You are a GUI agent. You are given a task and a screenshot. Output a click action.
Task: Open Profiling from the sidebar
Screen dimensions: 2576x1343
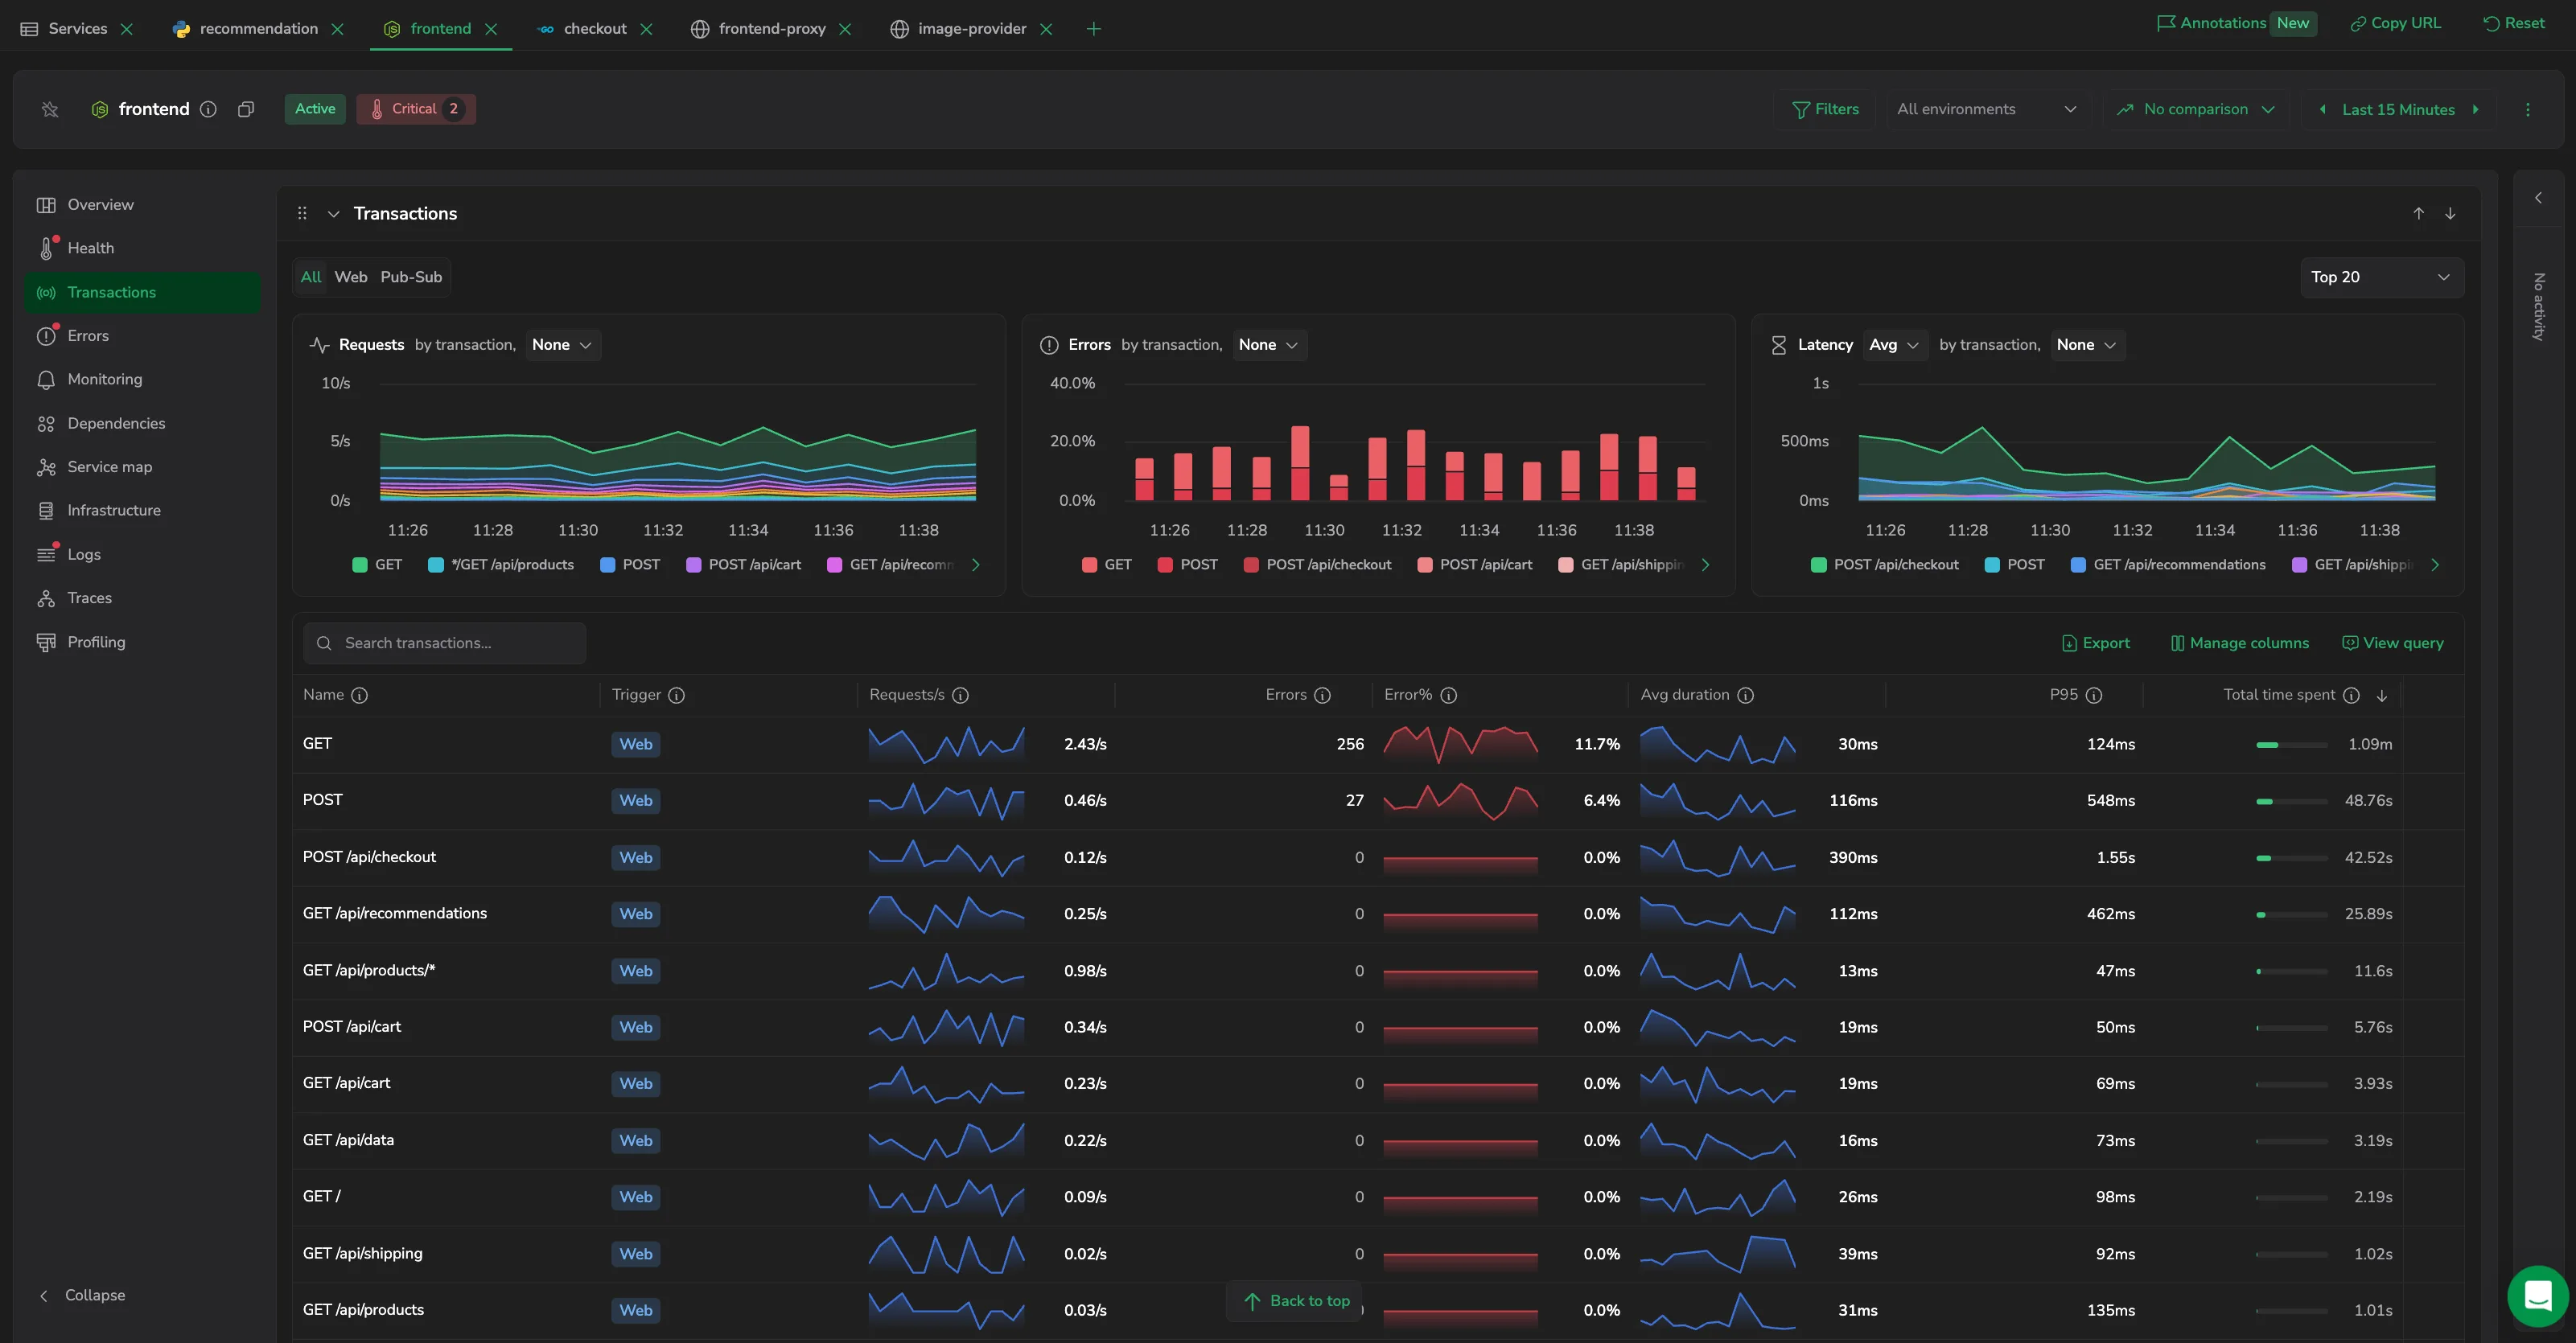142,642
